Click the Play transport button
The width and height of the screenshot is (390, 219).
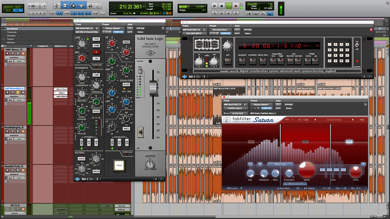pos(229,6)
